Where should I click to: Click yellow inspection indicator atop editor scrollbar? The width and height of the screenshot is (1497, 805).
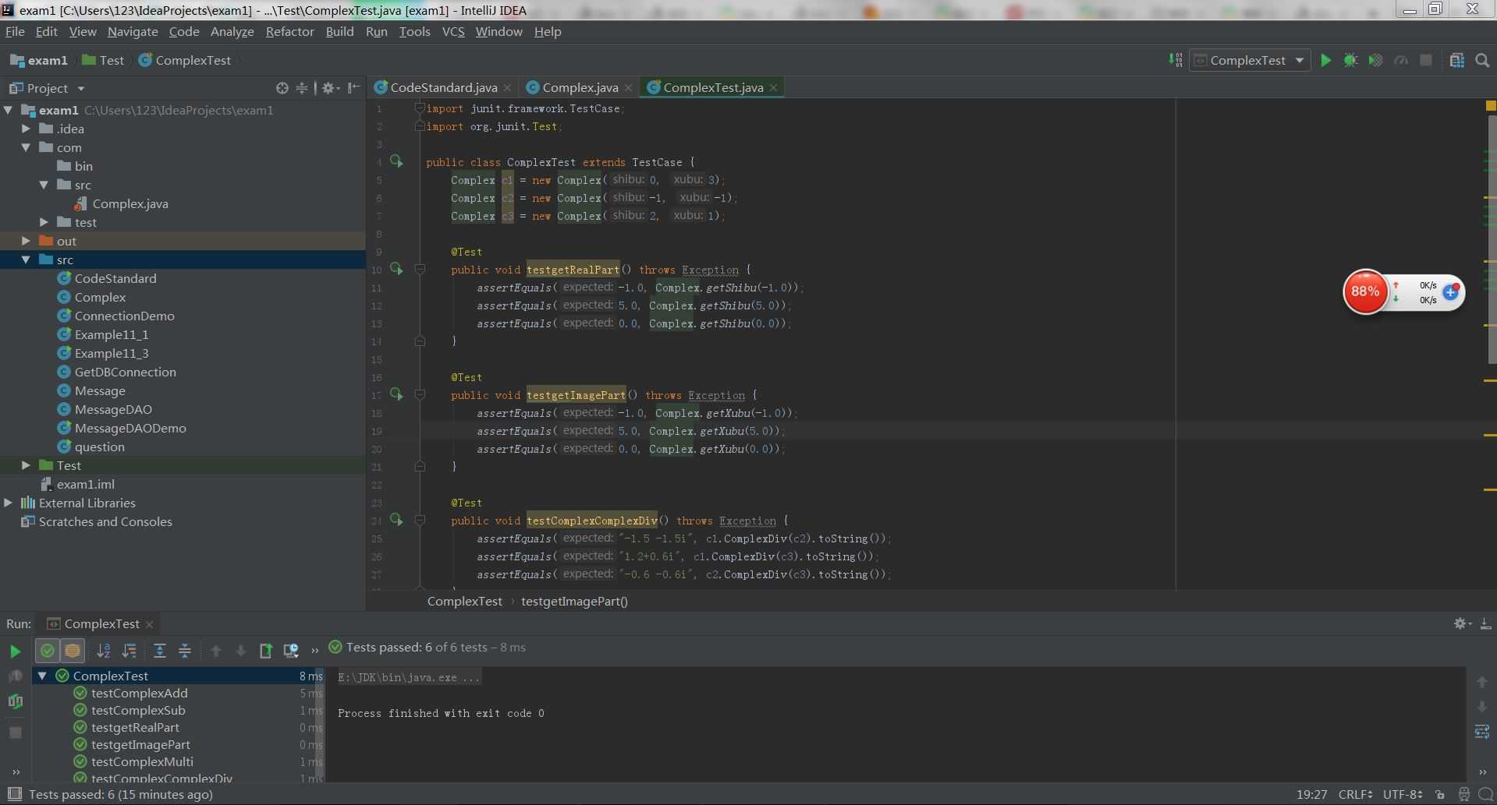[1491, 105]
